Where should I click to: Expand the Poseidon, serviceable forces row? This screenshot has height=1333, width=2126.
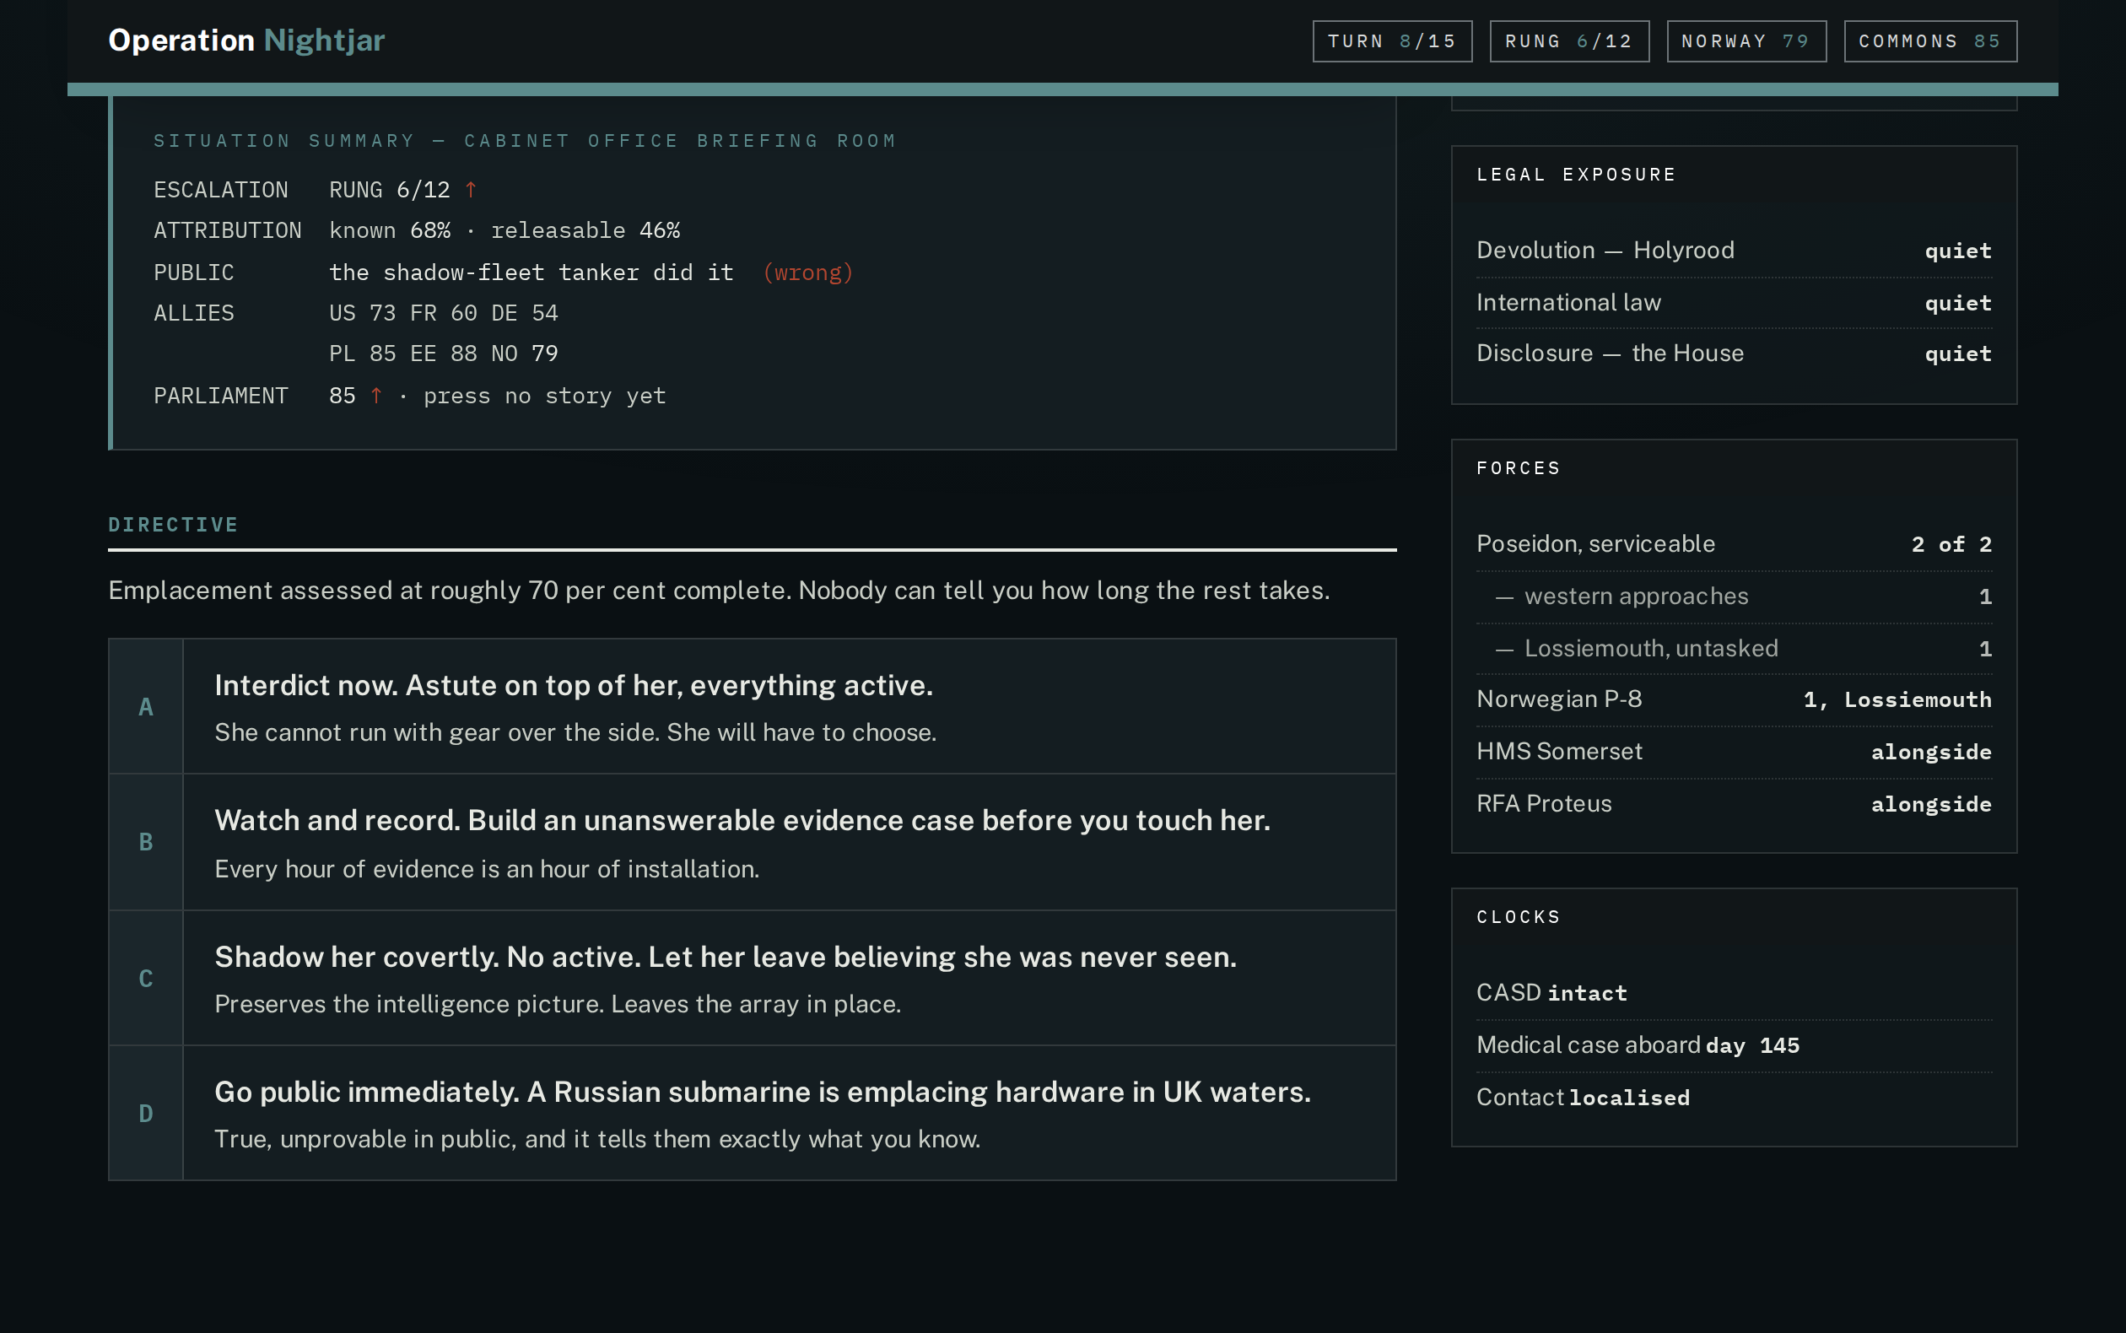click(1734, 544)
